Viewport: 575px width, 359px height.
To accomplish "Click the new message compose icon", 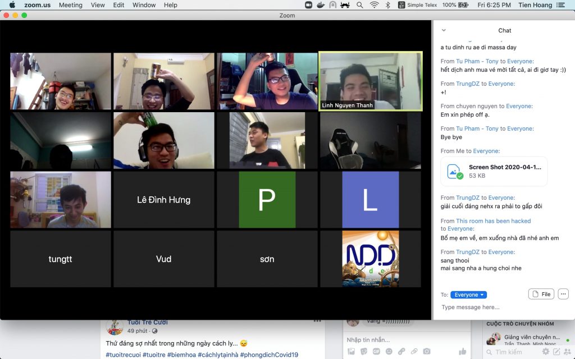I will pos(556,352).
